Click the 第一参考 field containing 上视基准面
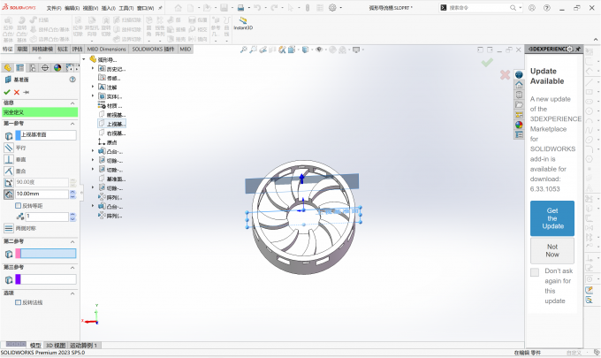Image resolution: width=601 pixels, height=358 pixels. point(46,135)
